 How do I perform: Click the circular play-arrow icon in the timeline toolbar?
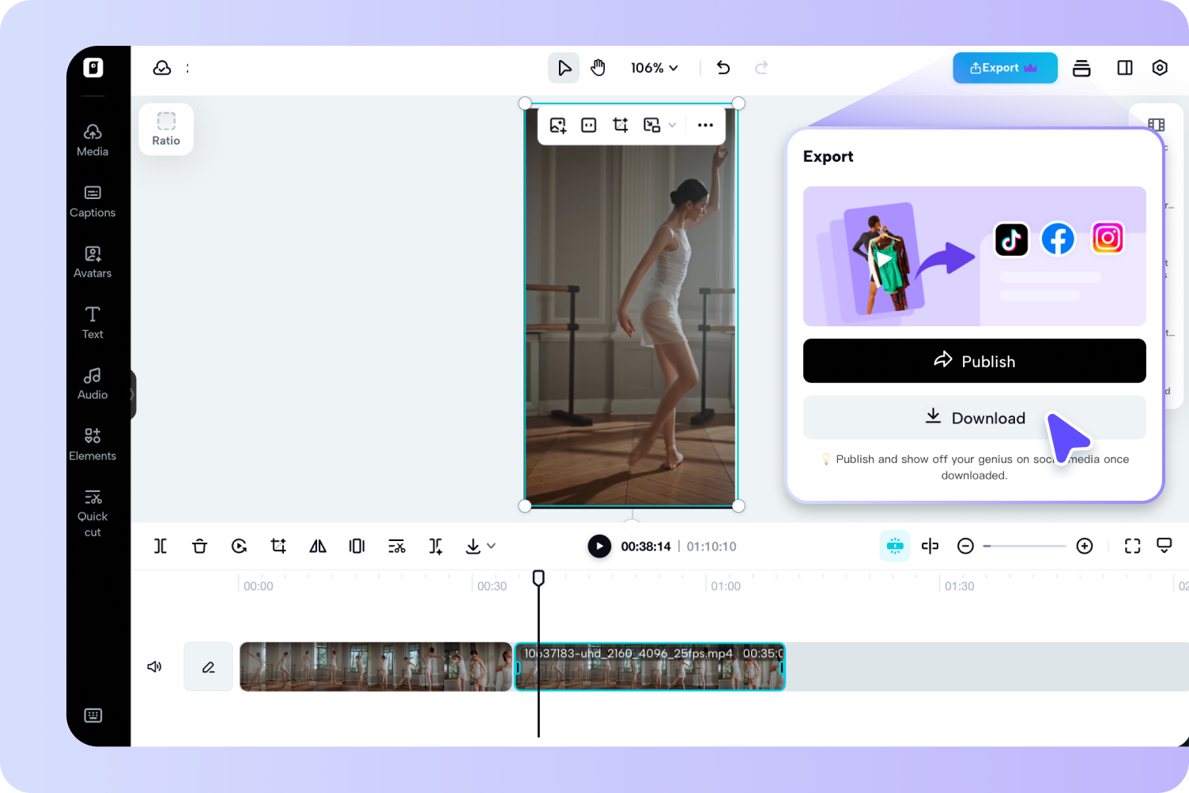pyautogui.click(x=239, y=546)
